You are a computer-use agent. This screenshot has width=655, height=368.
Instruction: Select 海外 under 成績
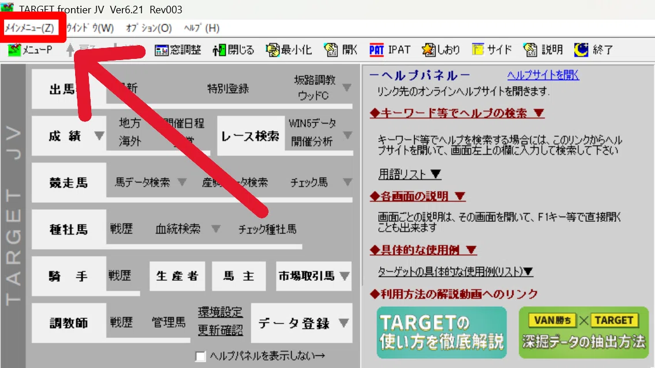tap(130, 141)
